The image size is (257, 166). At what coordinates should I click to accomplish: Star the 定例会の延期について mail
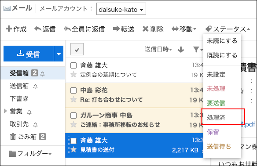pos(73,75)
